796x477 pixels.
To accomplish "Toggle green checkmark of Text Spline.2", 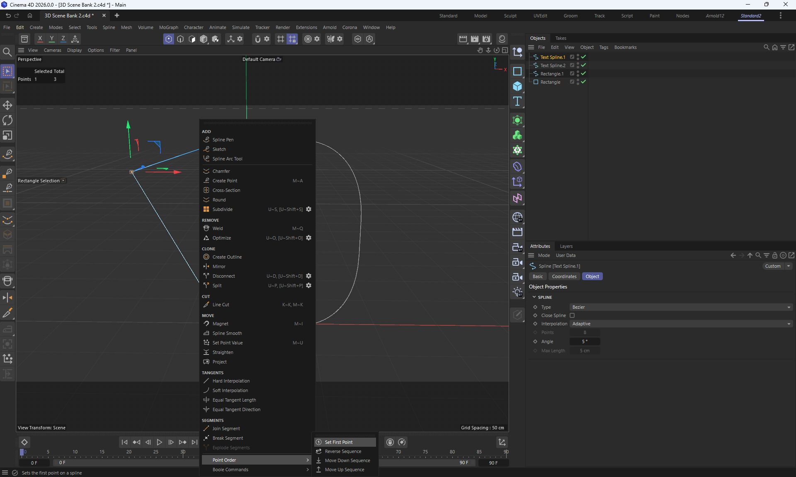I will tap(583, 65).
